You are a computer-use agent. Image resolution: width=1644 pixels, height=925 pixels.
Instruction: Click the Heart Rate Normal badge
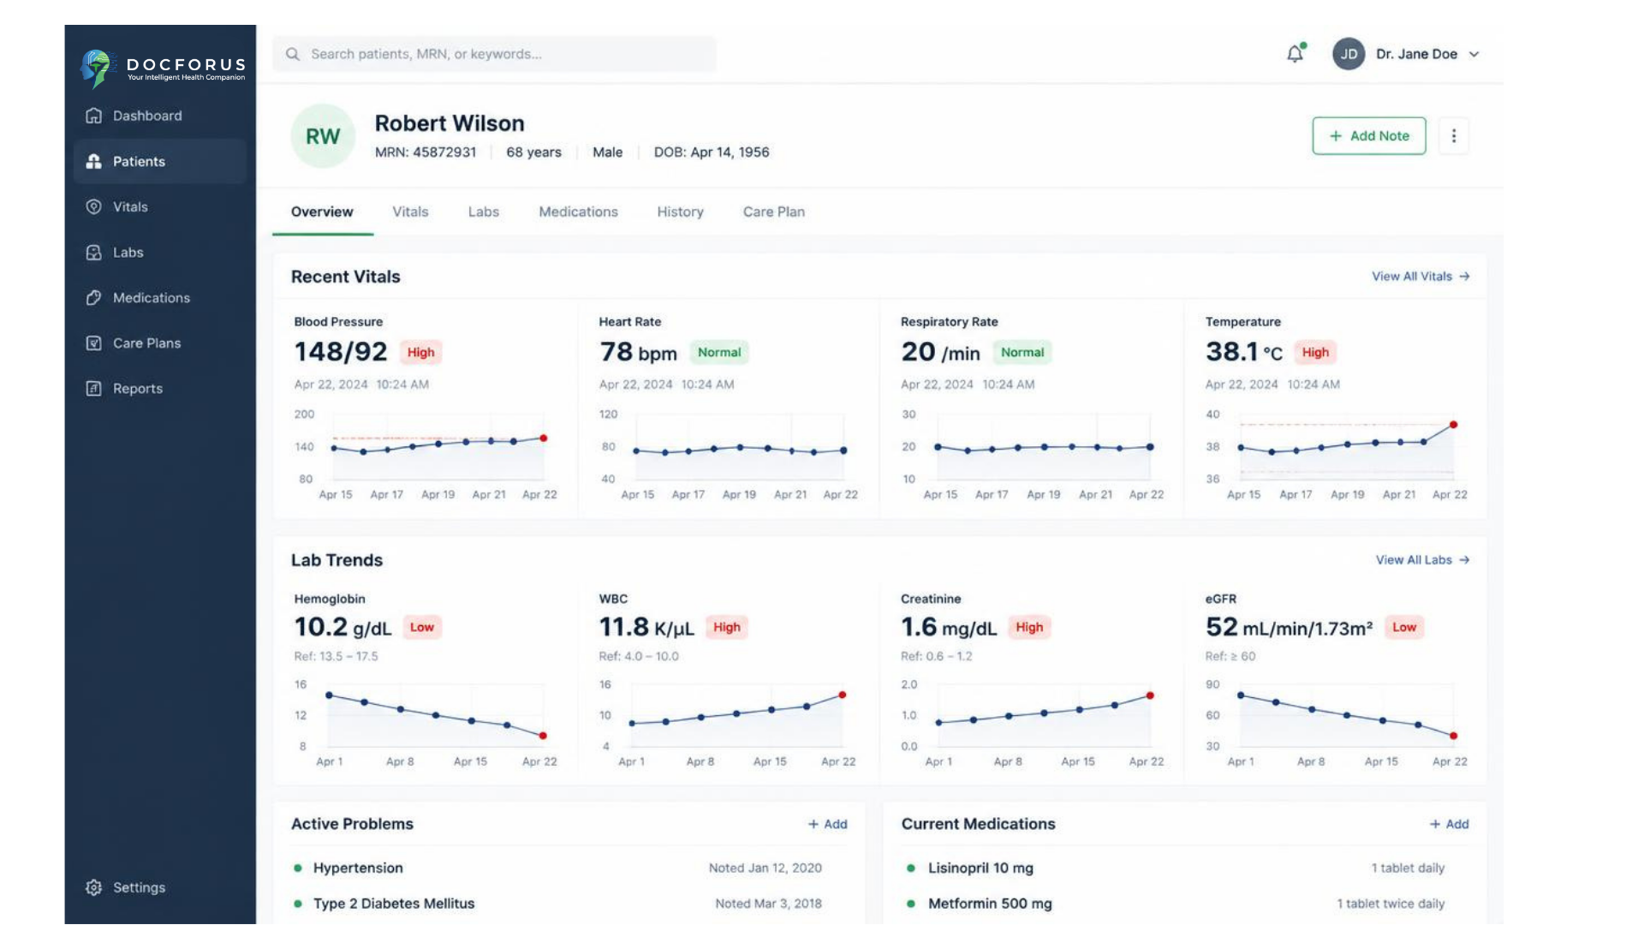[718, 352]
